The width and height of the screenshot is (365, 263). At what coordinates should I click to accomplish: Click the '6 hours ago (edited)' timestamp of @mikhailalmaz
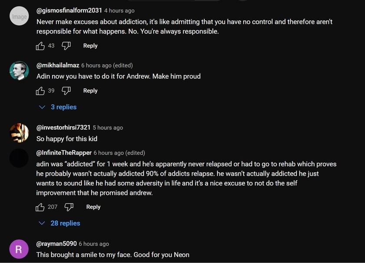coord(107,66)
